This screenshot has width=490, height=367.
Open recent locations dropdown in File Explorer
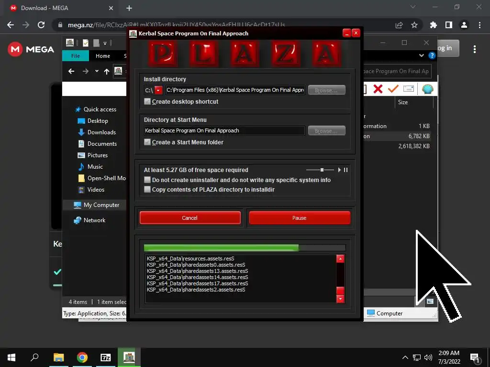[x=97, y=71]
